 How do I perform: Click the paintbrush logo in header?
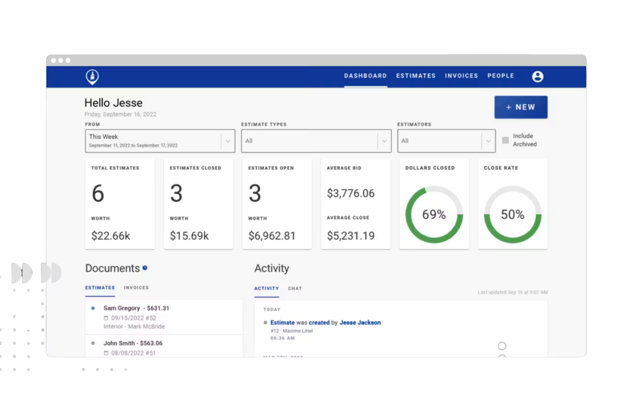[92, 77]
